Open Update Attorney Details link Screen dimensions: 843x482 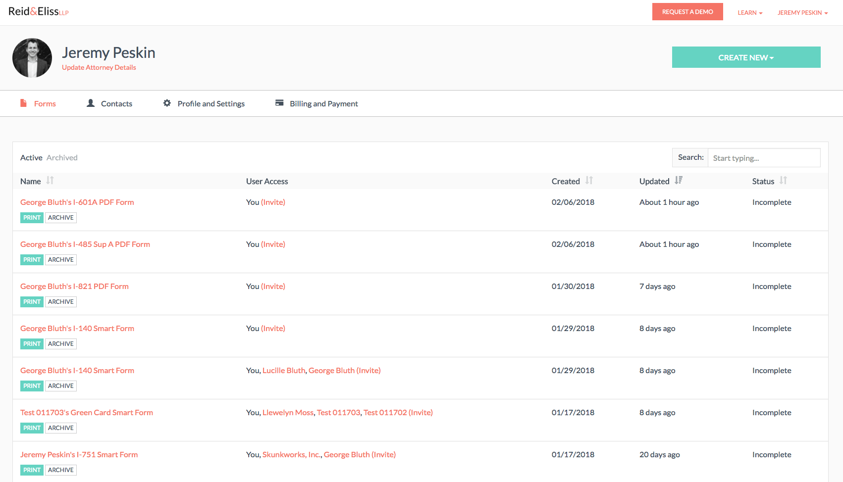click(99, 68)
